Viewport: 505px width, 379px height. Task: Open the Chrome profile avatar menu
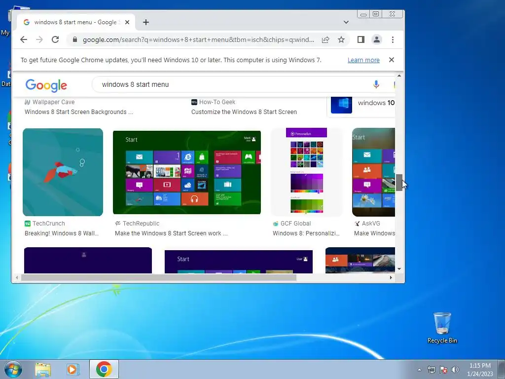click(376, 39)
